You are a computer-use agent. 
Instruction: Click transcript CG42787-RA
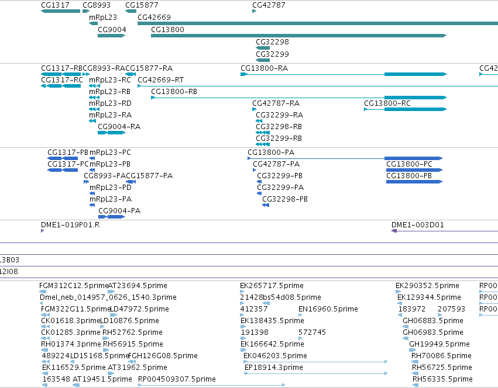pos(276,103)
